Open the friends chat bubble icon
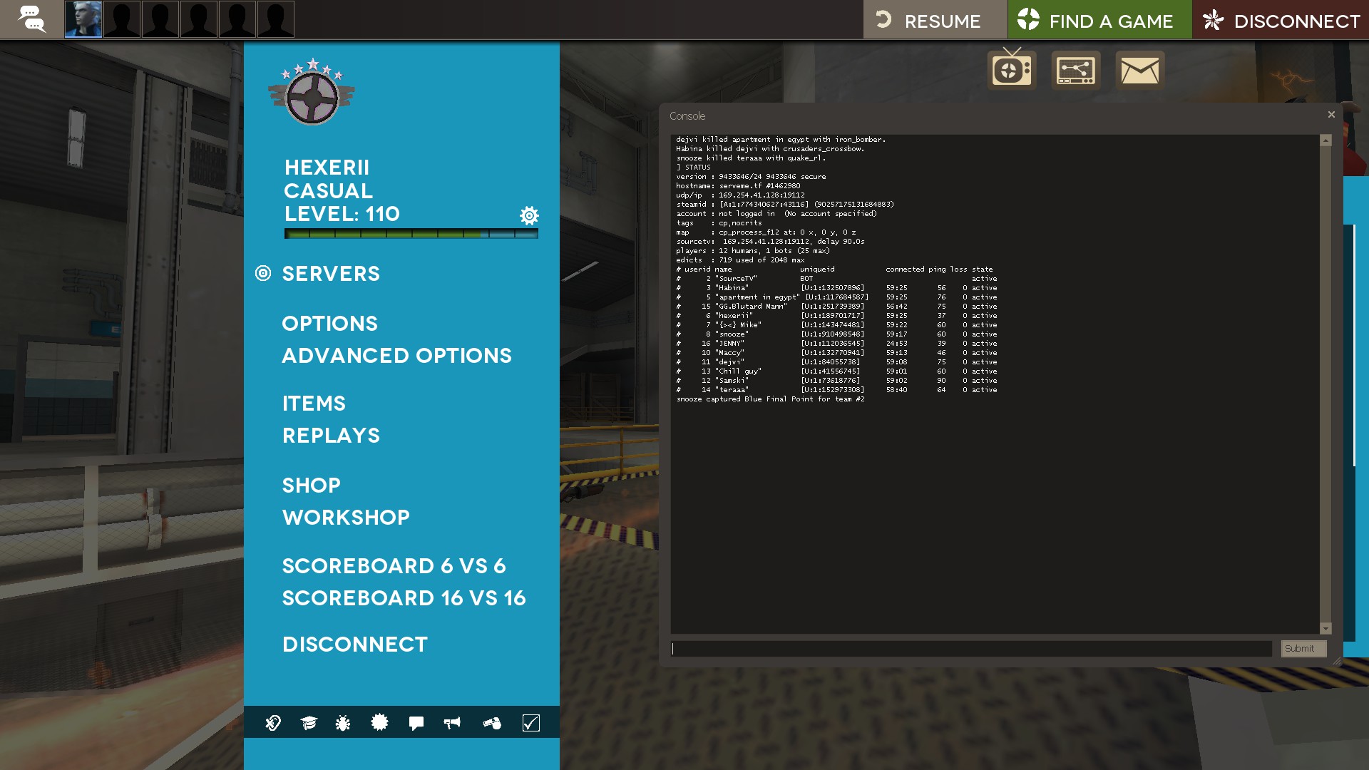The image size is (1369, 770). coord(31,19)
